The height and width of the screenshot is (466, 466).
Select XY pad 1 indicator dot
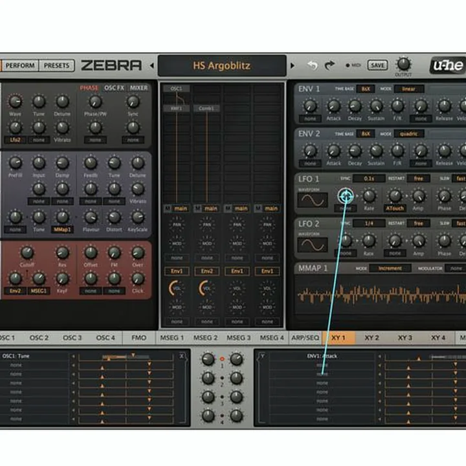222,359
